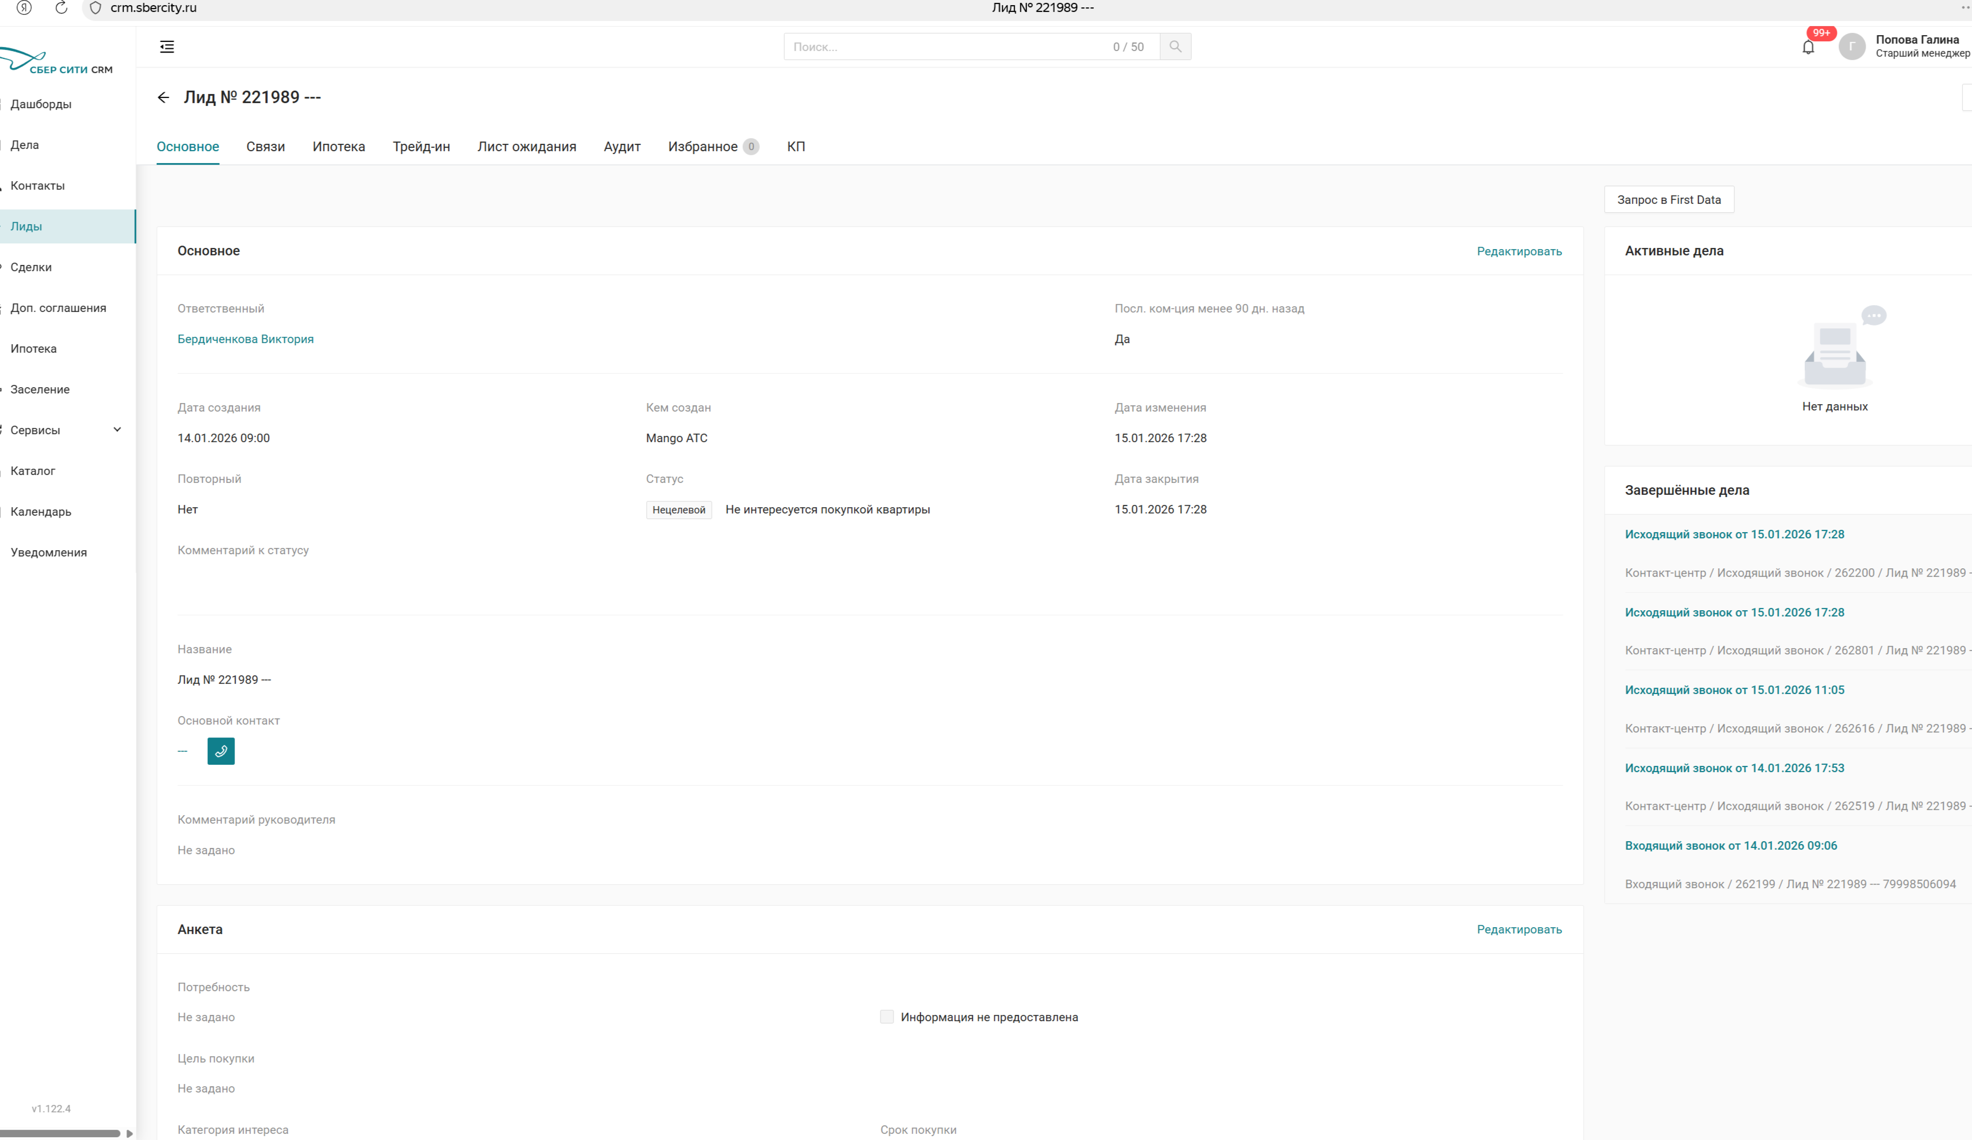Viewport: 1972px width, 1140px height.
Task: Open the Аудит tab
Action: [621, 146]
